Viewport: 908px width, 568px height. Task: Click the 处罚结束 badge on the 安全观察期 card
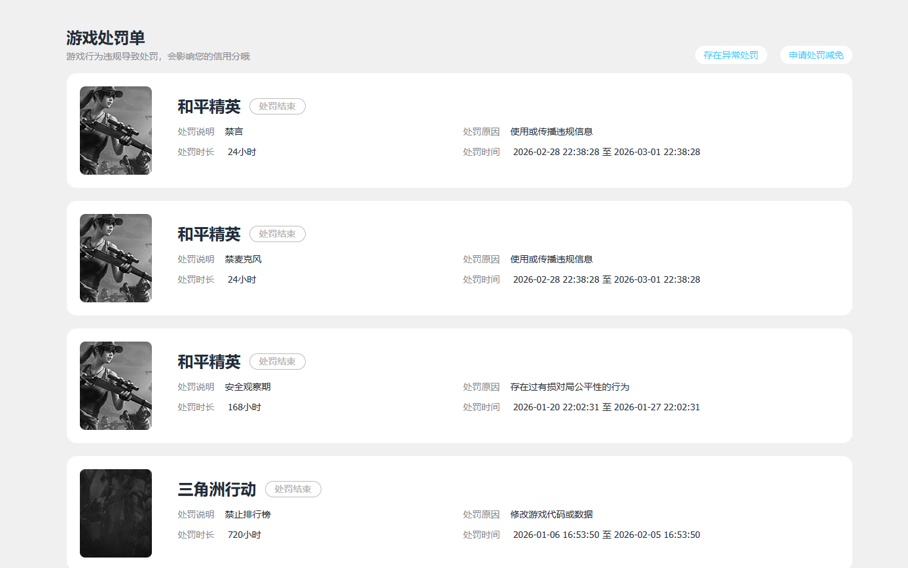click(x=278, y=361)
